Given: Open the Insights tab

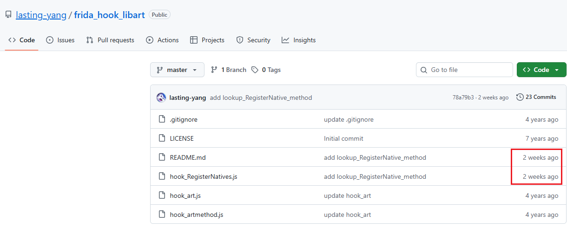Looking at the screenshot, I should pos(298,40).
